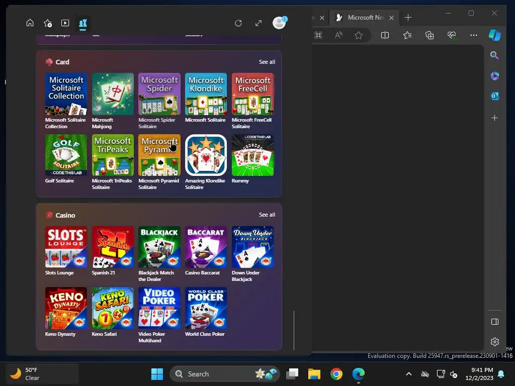Open Microsoft Edge from the taskbar
Image resolution: width=515 pixels, height=386 pixels.
tap(358, 374)
